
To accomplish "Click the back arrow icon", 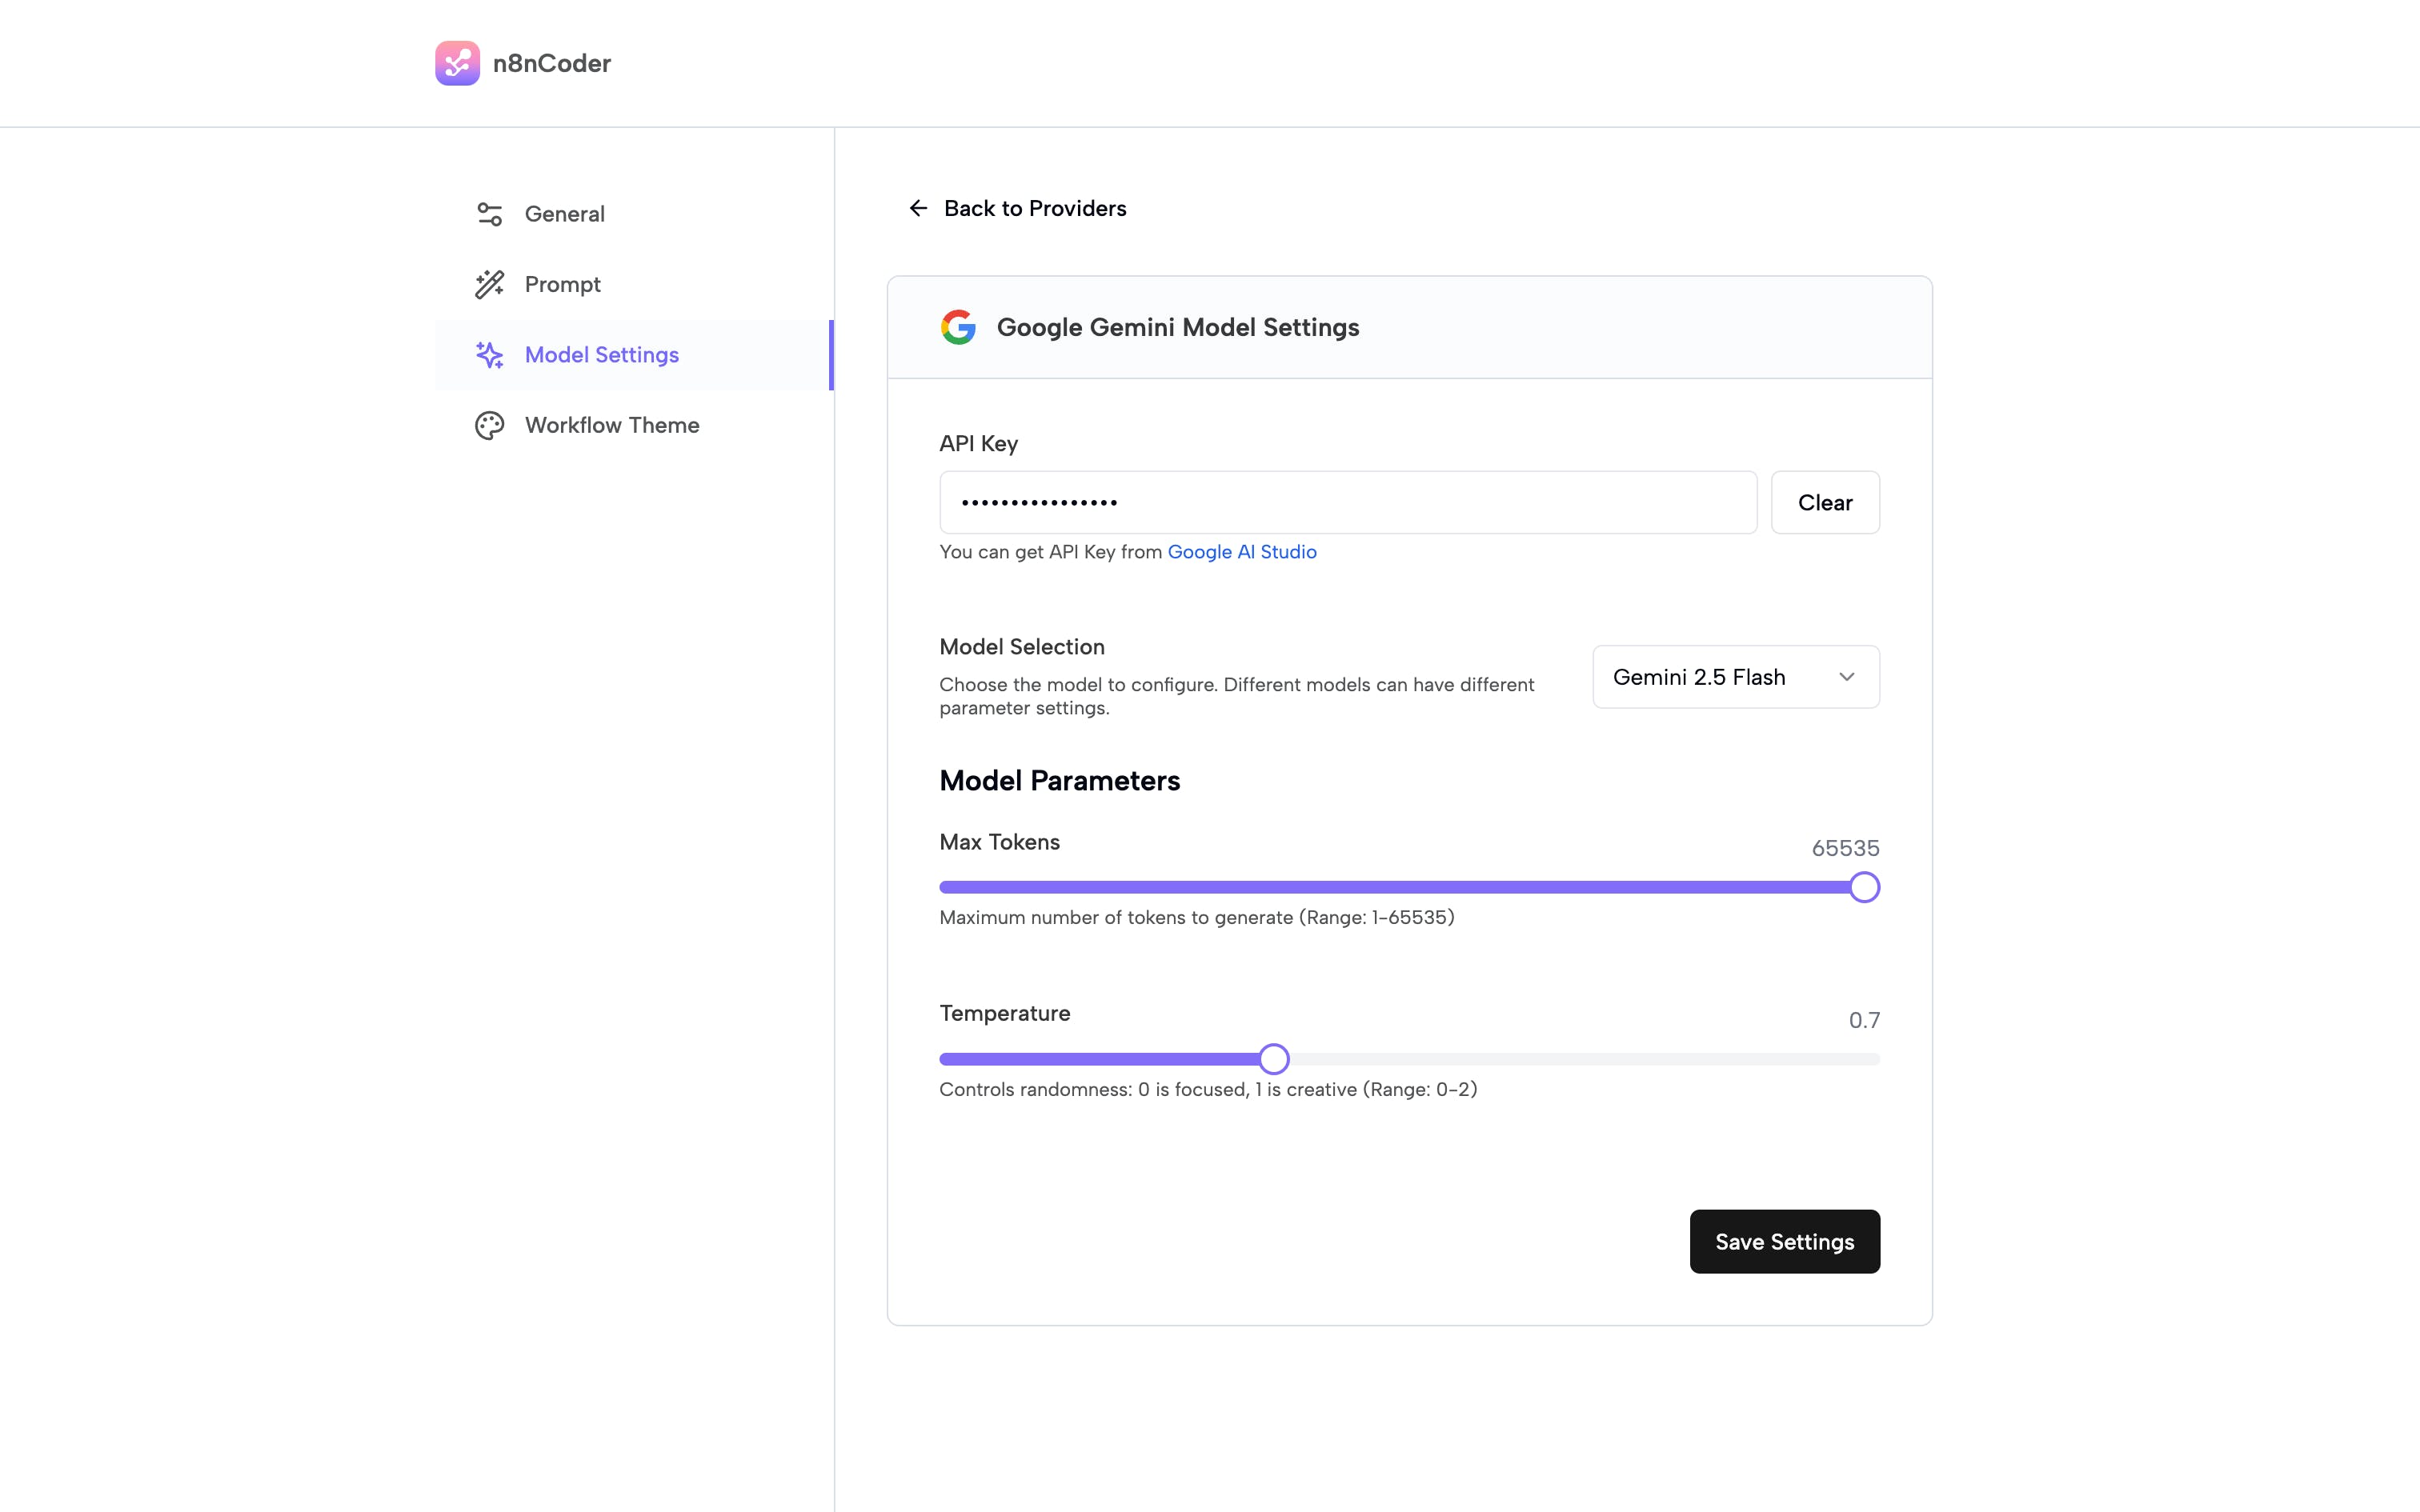I will click(x=918, y=208).
